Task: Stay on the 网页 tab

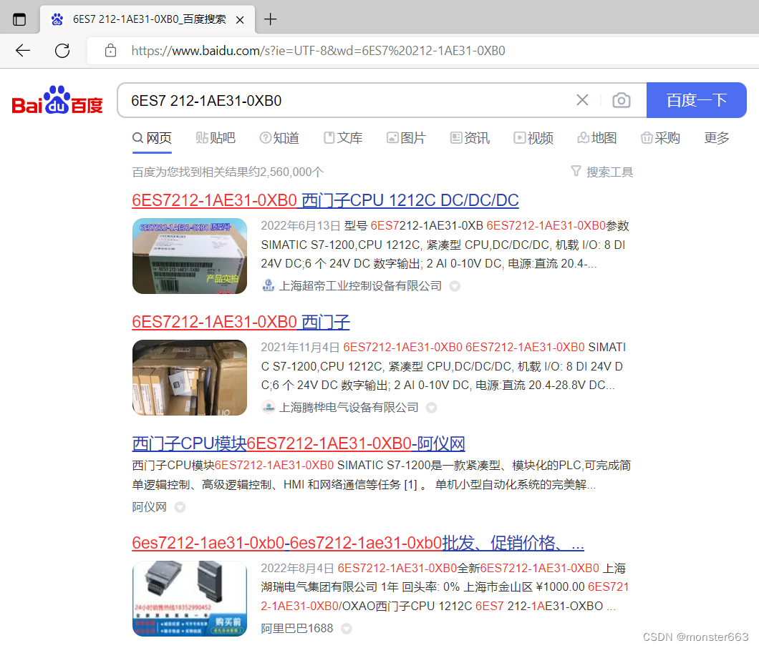Action: (x=152, y=138)
